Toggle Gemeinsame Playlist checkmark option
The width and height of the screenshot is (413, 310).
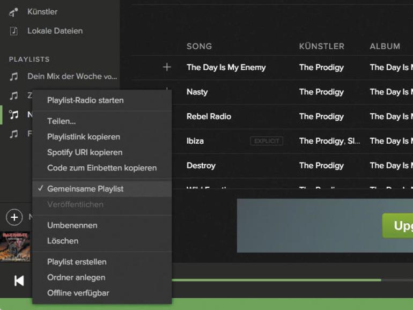pyautogui.click(x=102, y=189)
